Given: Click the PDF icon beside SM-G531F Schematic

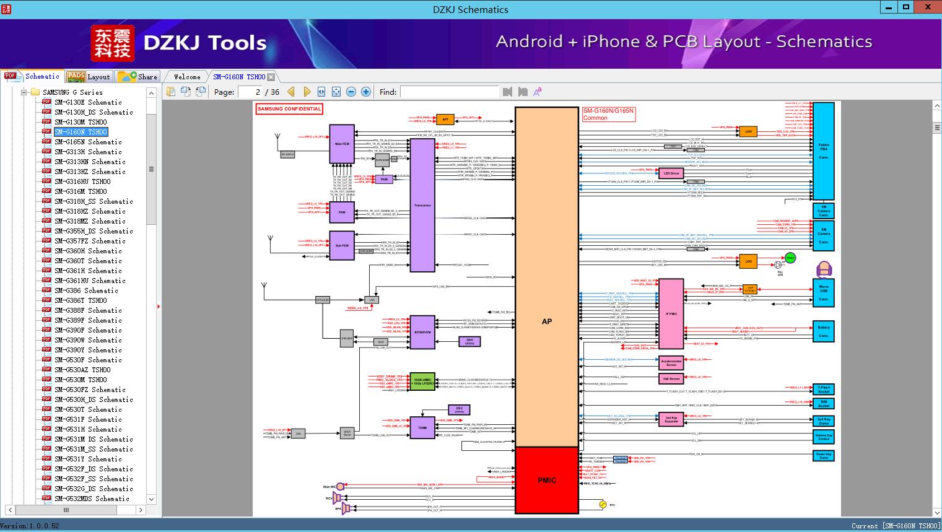Looking at the screenshot, I should (x=46, y=419).
